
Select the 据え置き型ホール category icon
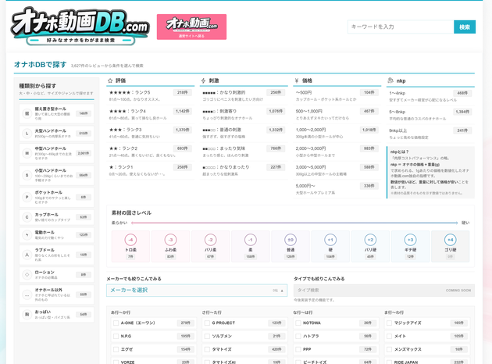(27, 113)
